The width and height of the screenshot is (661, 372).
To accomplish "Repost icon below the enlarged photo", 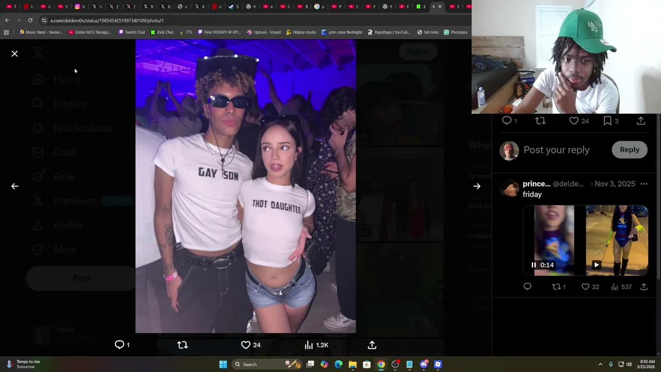I will click(182, 345).
